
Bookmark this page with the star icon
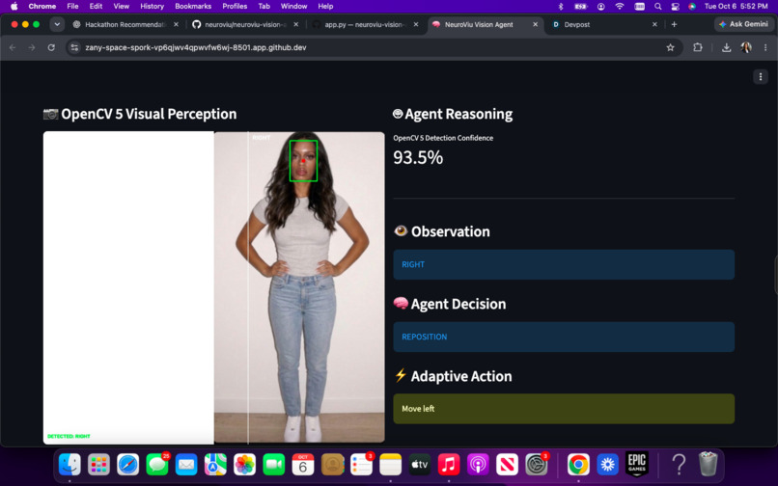tap(670, 47)
